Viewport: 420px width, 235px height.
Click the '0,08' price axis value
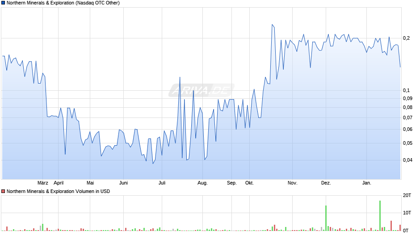point(407,108)
